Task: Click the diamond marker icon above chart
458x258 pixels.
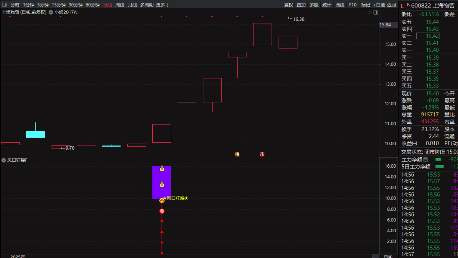Action: [369, 12]
